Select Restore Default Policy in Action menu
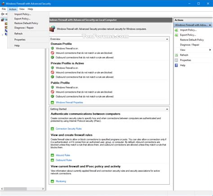The width and height of the screenshot is (213, 196). (x=26, y=23)
